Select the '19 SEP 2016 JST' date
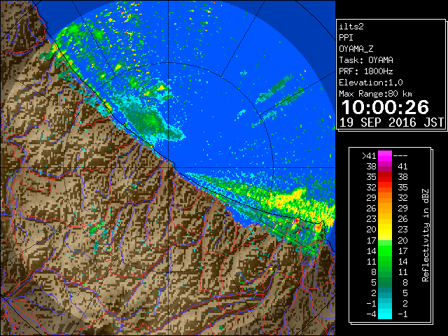448x336 pixels. click(x=391, y=122)
